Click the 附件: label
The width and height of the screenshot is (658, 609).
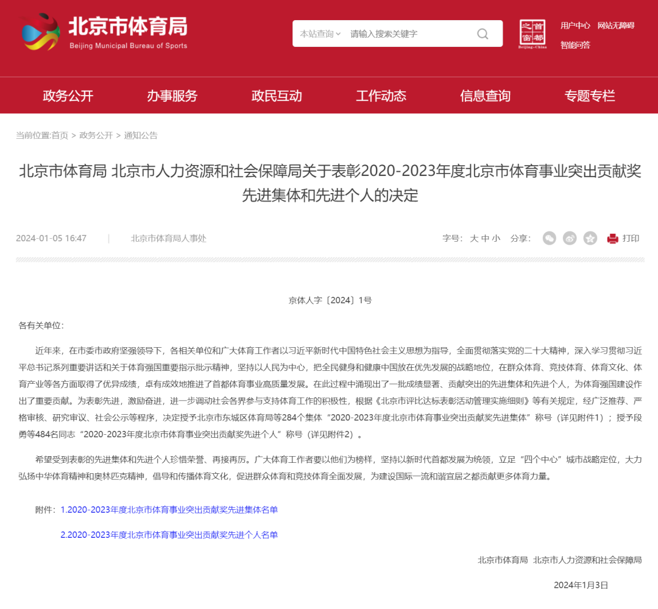pyautogui.click(x=46, y=510)
